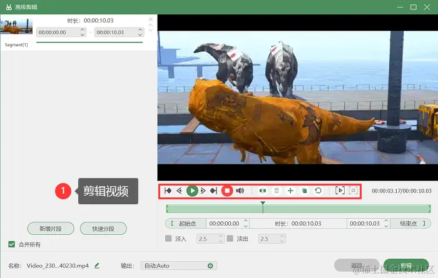Image resolution: width=438 pixels, height=278 pixels.
Task: Click 快速分段 button
Action: 103,229
